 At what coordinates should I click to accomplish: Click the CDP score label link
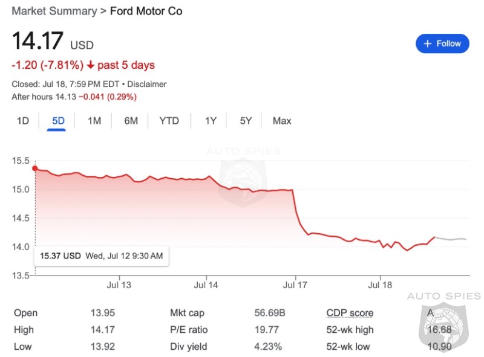pos(350,313)
